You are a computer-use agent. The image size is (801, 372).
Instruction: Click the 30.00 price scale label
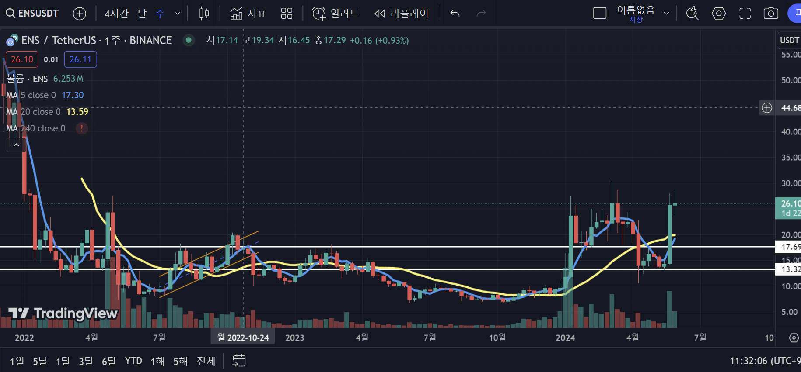click(791, 183)
